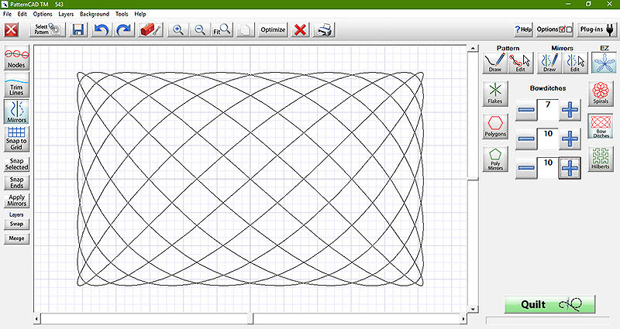
Task: Choose the Hilberts pattern tool
Action: (x=601, y=159)
